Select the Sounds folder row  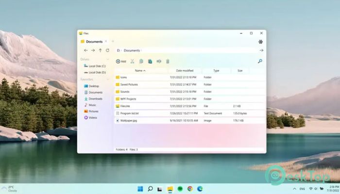pyautogui.click(x=190, y=92)
